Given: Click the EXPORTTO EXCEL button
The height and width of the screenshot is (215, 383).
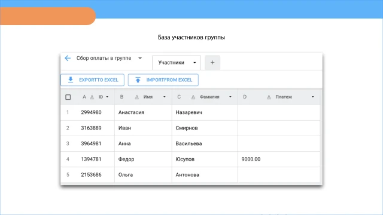Looking at the screenshot, I should [92, 80].
